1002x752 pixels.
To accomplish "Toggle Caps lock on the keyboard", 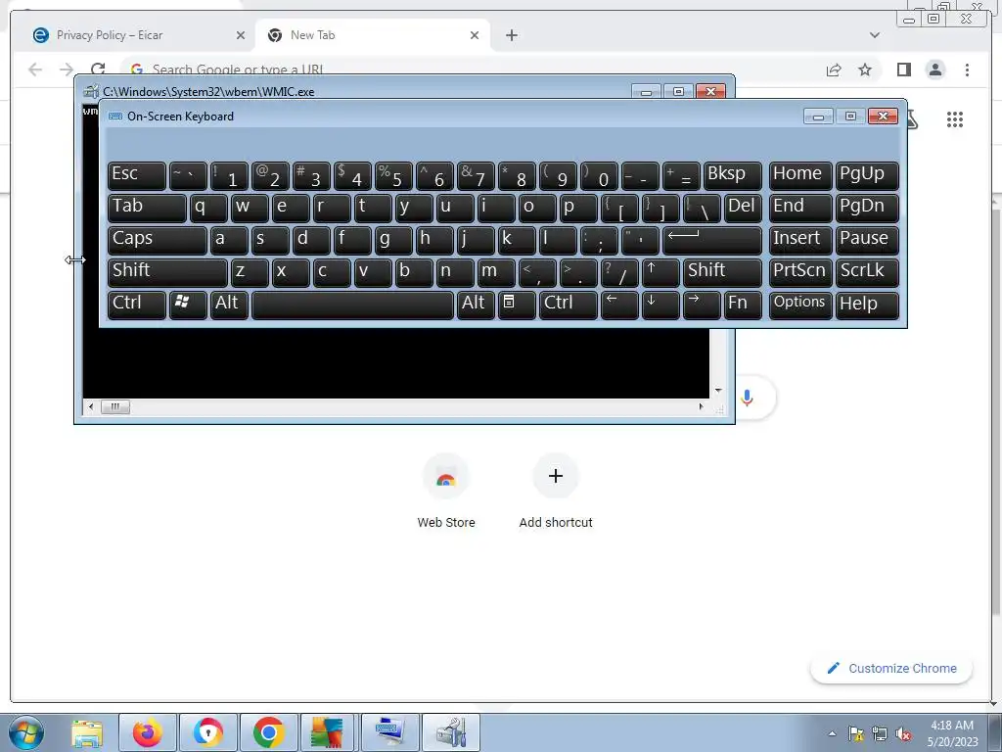I will (x=158, y=241).
